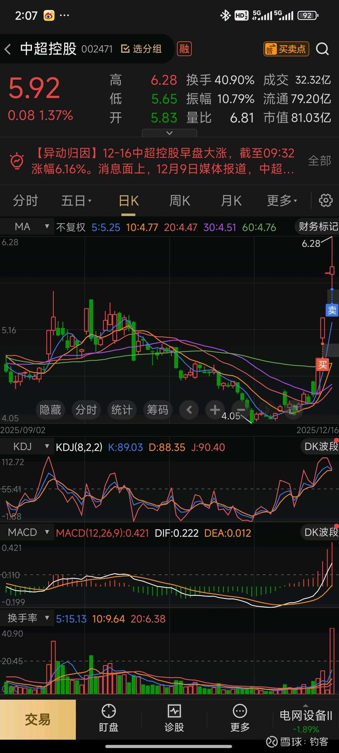The height and width of the screenshot is (753, 339).
Task: Change 不复权 adjustment setting
Action: click(x=71, y=227)
